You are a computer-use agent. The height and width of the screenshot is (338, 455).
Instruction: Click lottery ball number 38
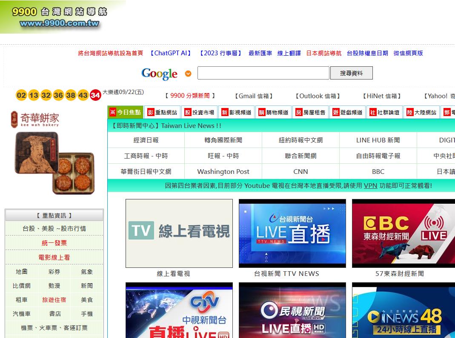click(x=71, y=95)
